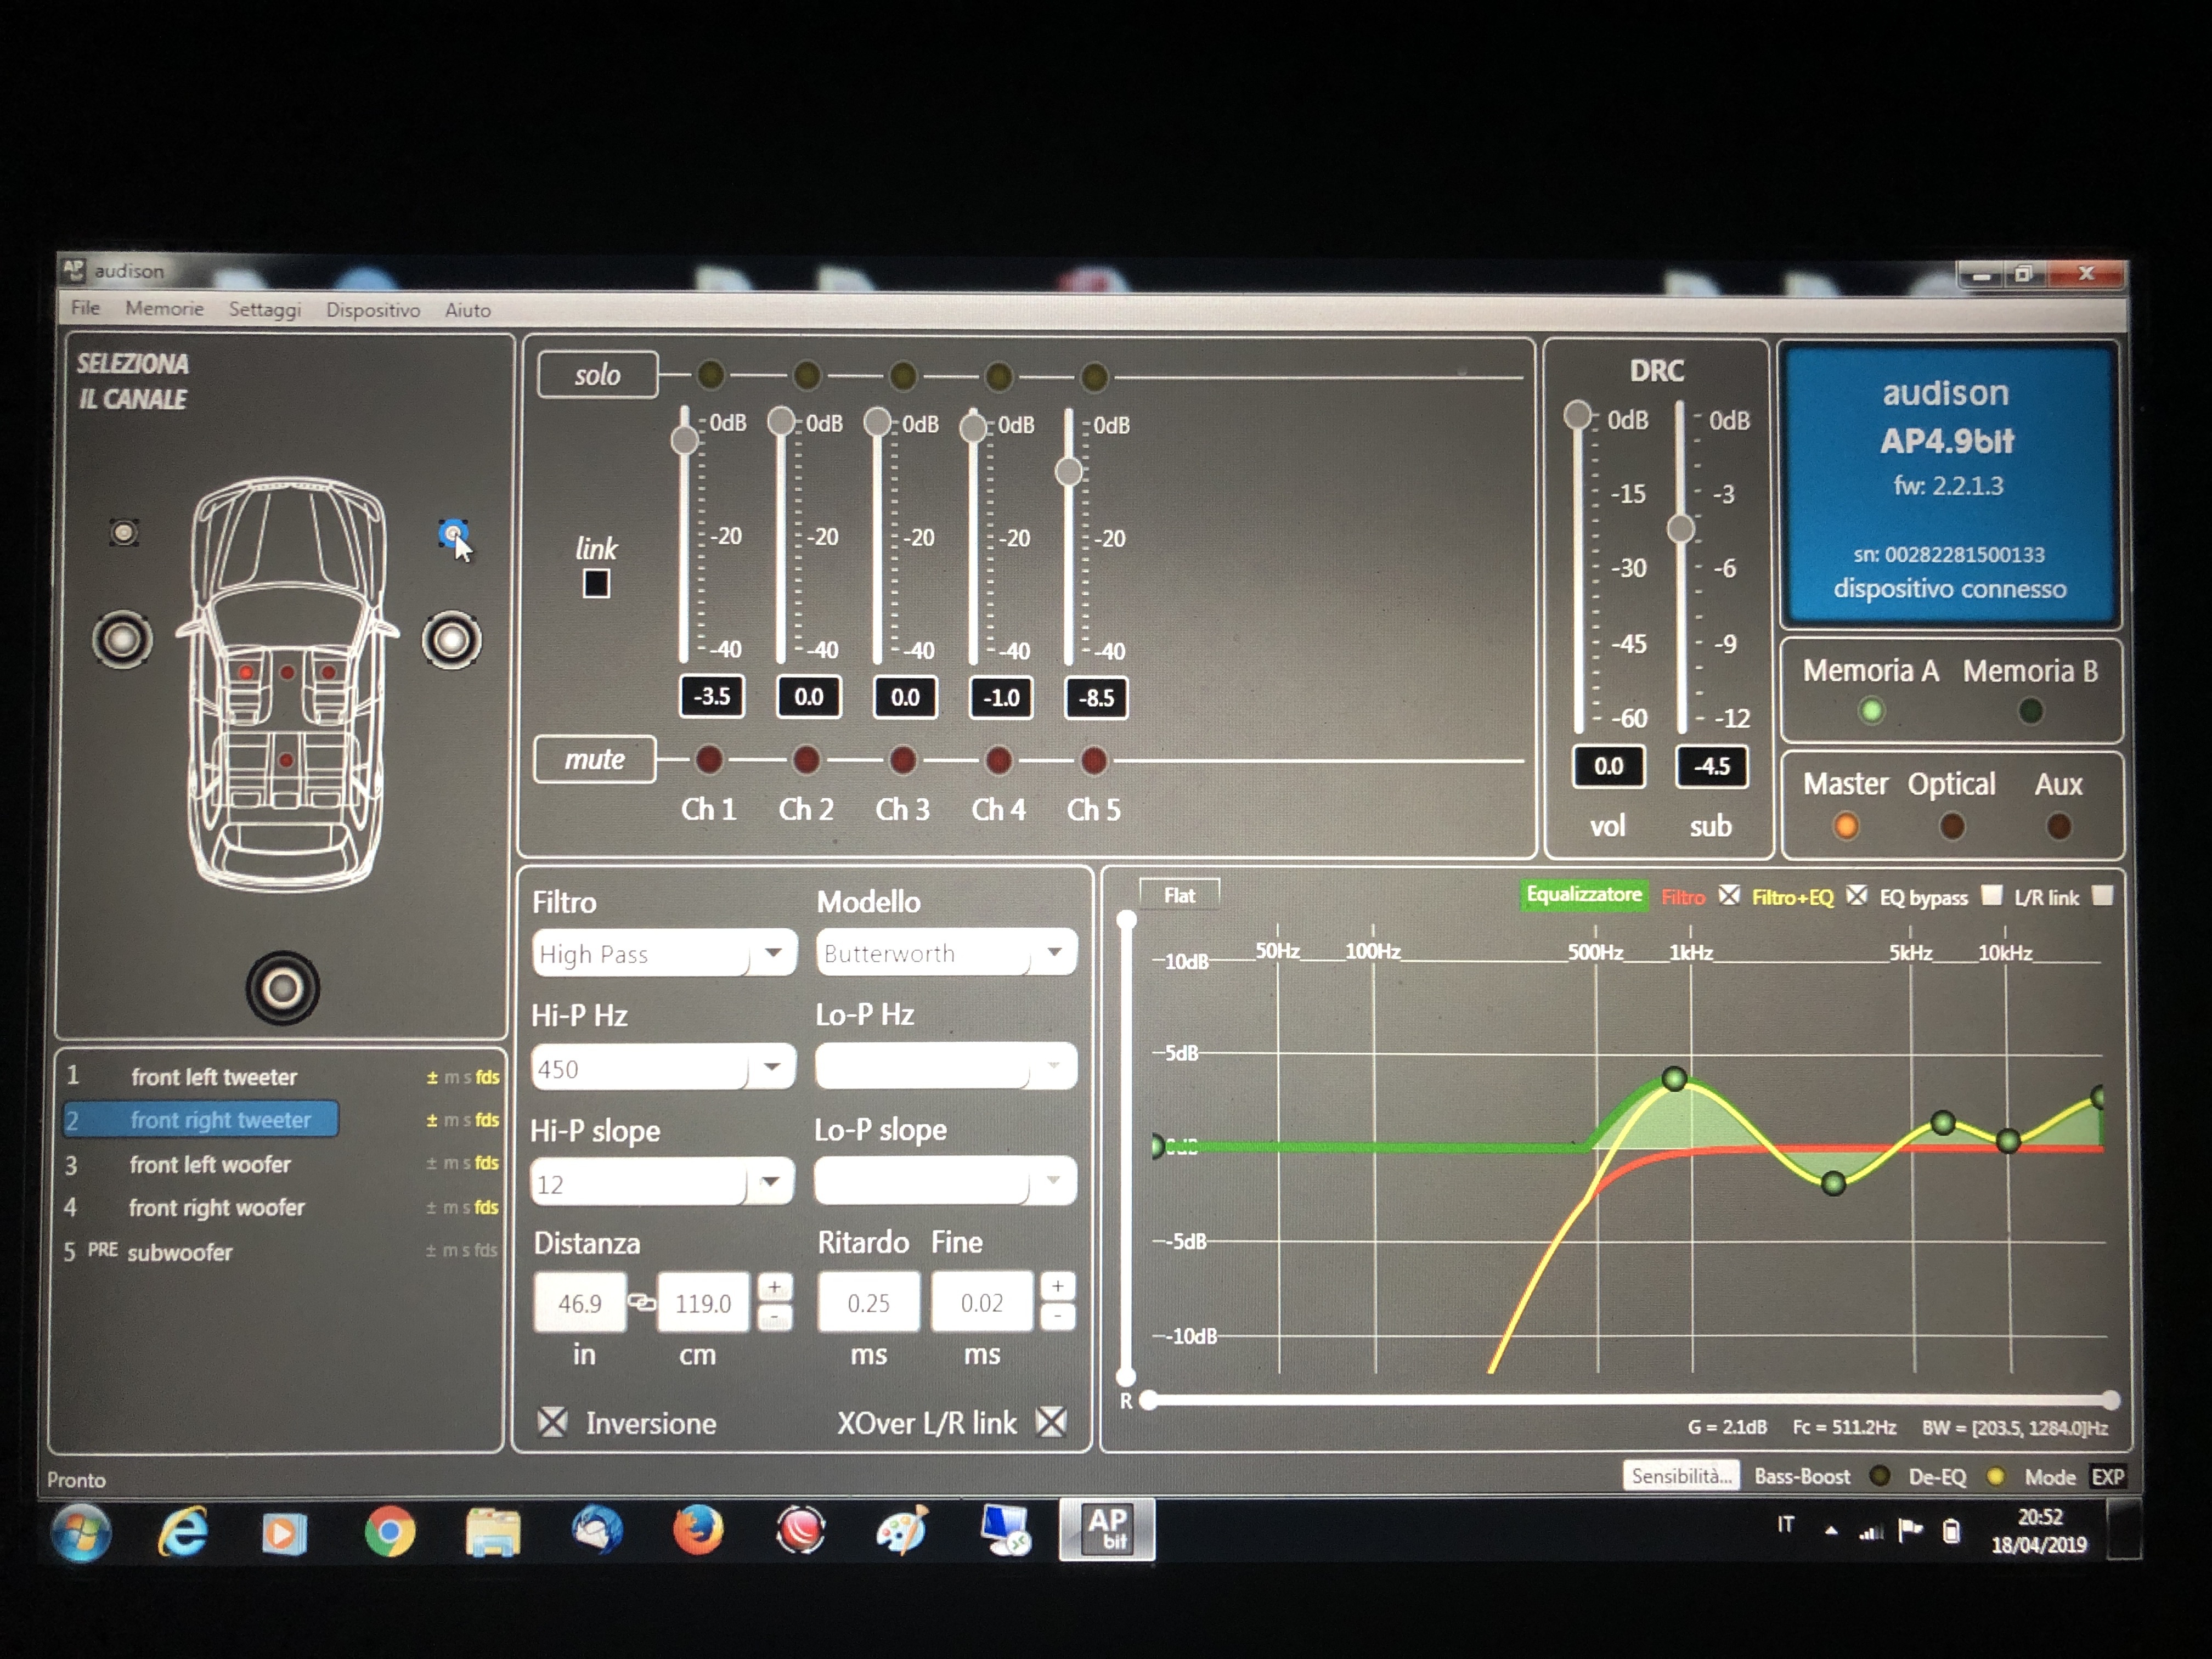The width and height of the screenshot is (2212, 1659).
Task: Select the front right woofer speaker icon
Action: [x=451, y=640]
